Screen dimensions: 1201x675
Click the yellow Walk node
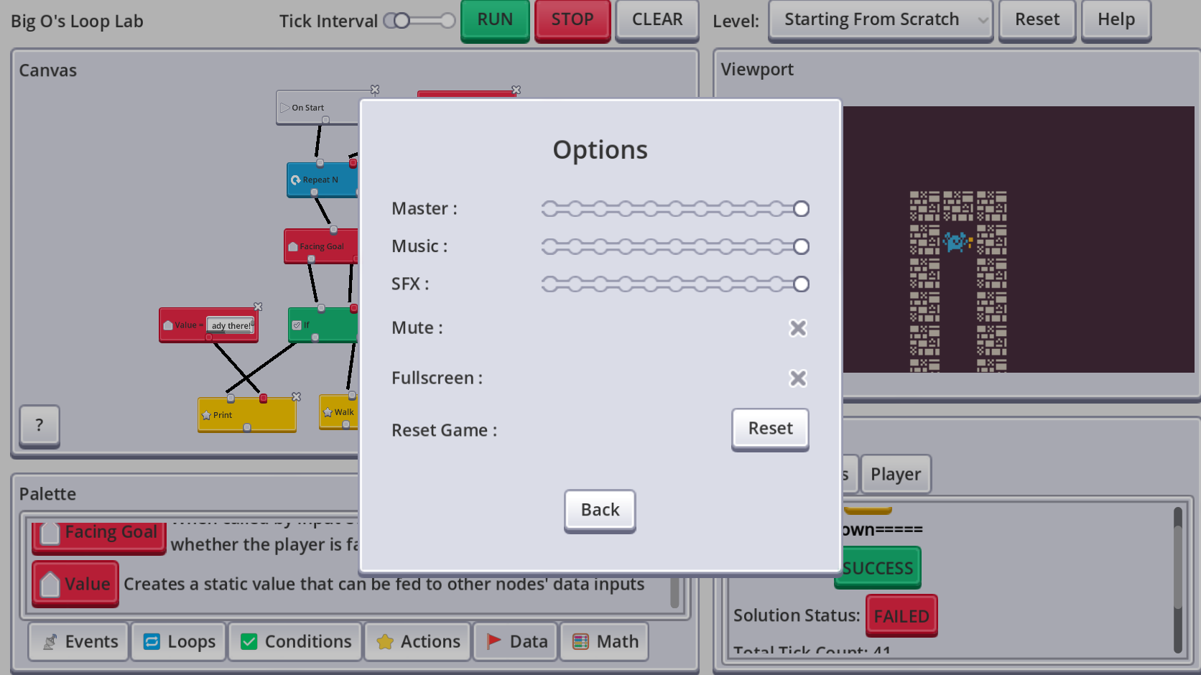[x=339, y=412]
